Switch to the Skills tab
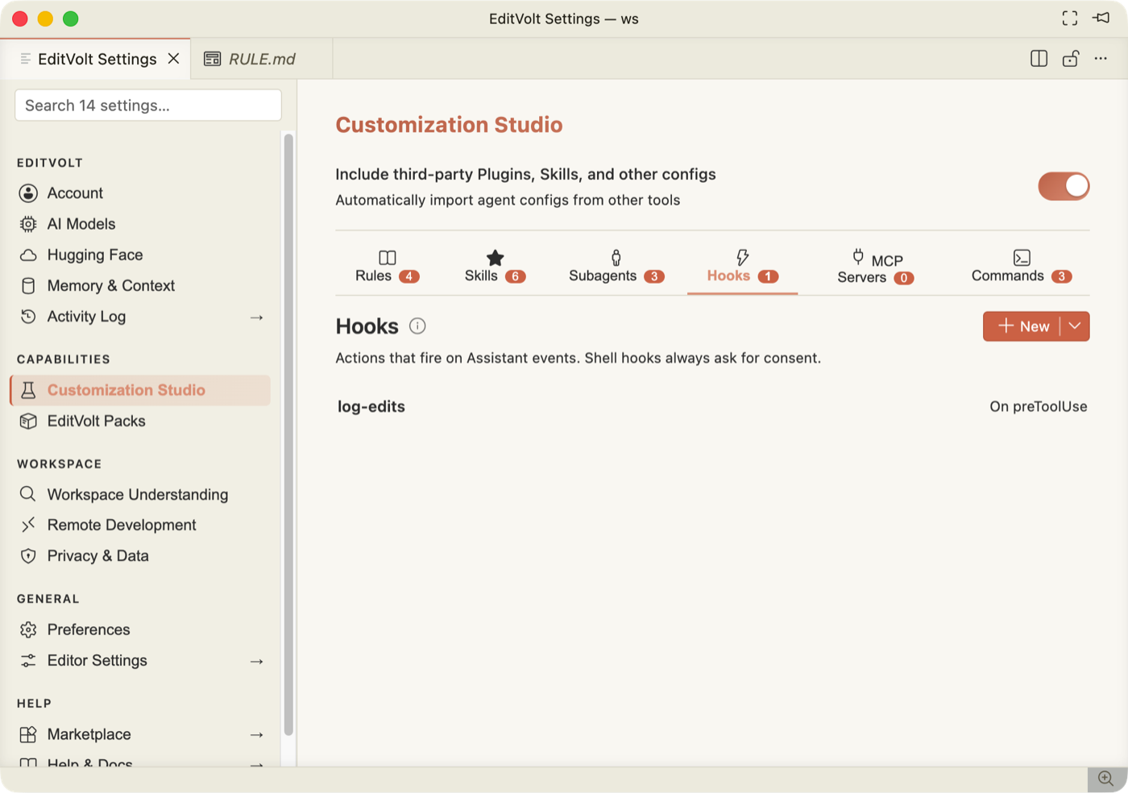 tap(495, 267)
